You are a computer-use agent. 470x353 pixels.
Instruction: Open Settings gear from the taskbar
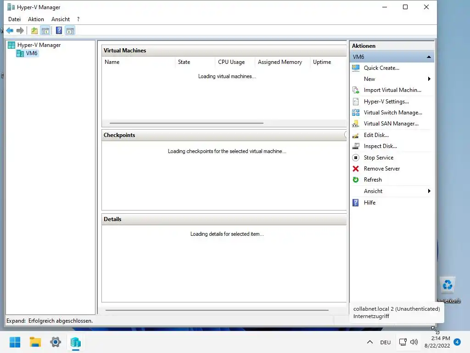pos(56,342)
